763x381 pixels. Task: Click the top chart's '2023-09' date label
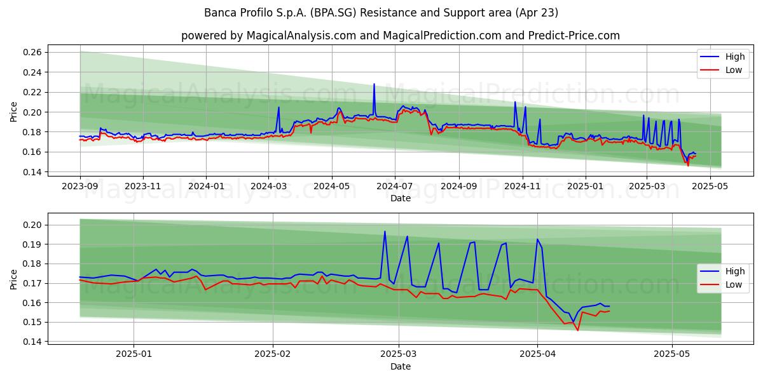tap(79, 187)
